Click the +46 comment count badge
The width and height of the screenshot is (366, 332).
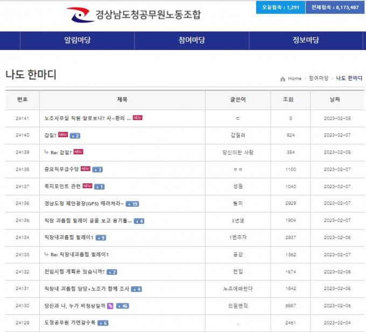122,306
